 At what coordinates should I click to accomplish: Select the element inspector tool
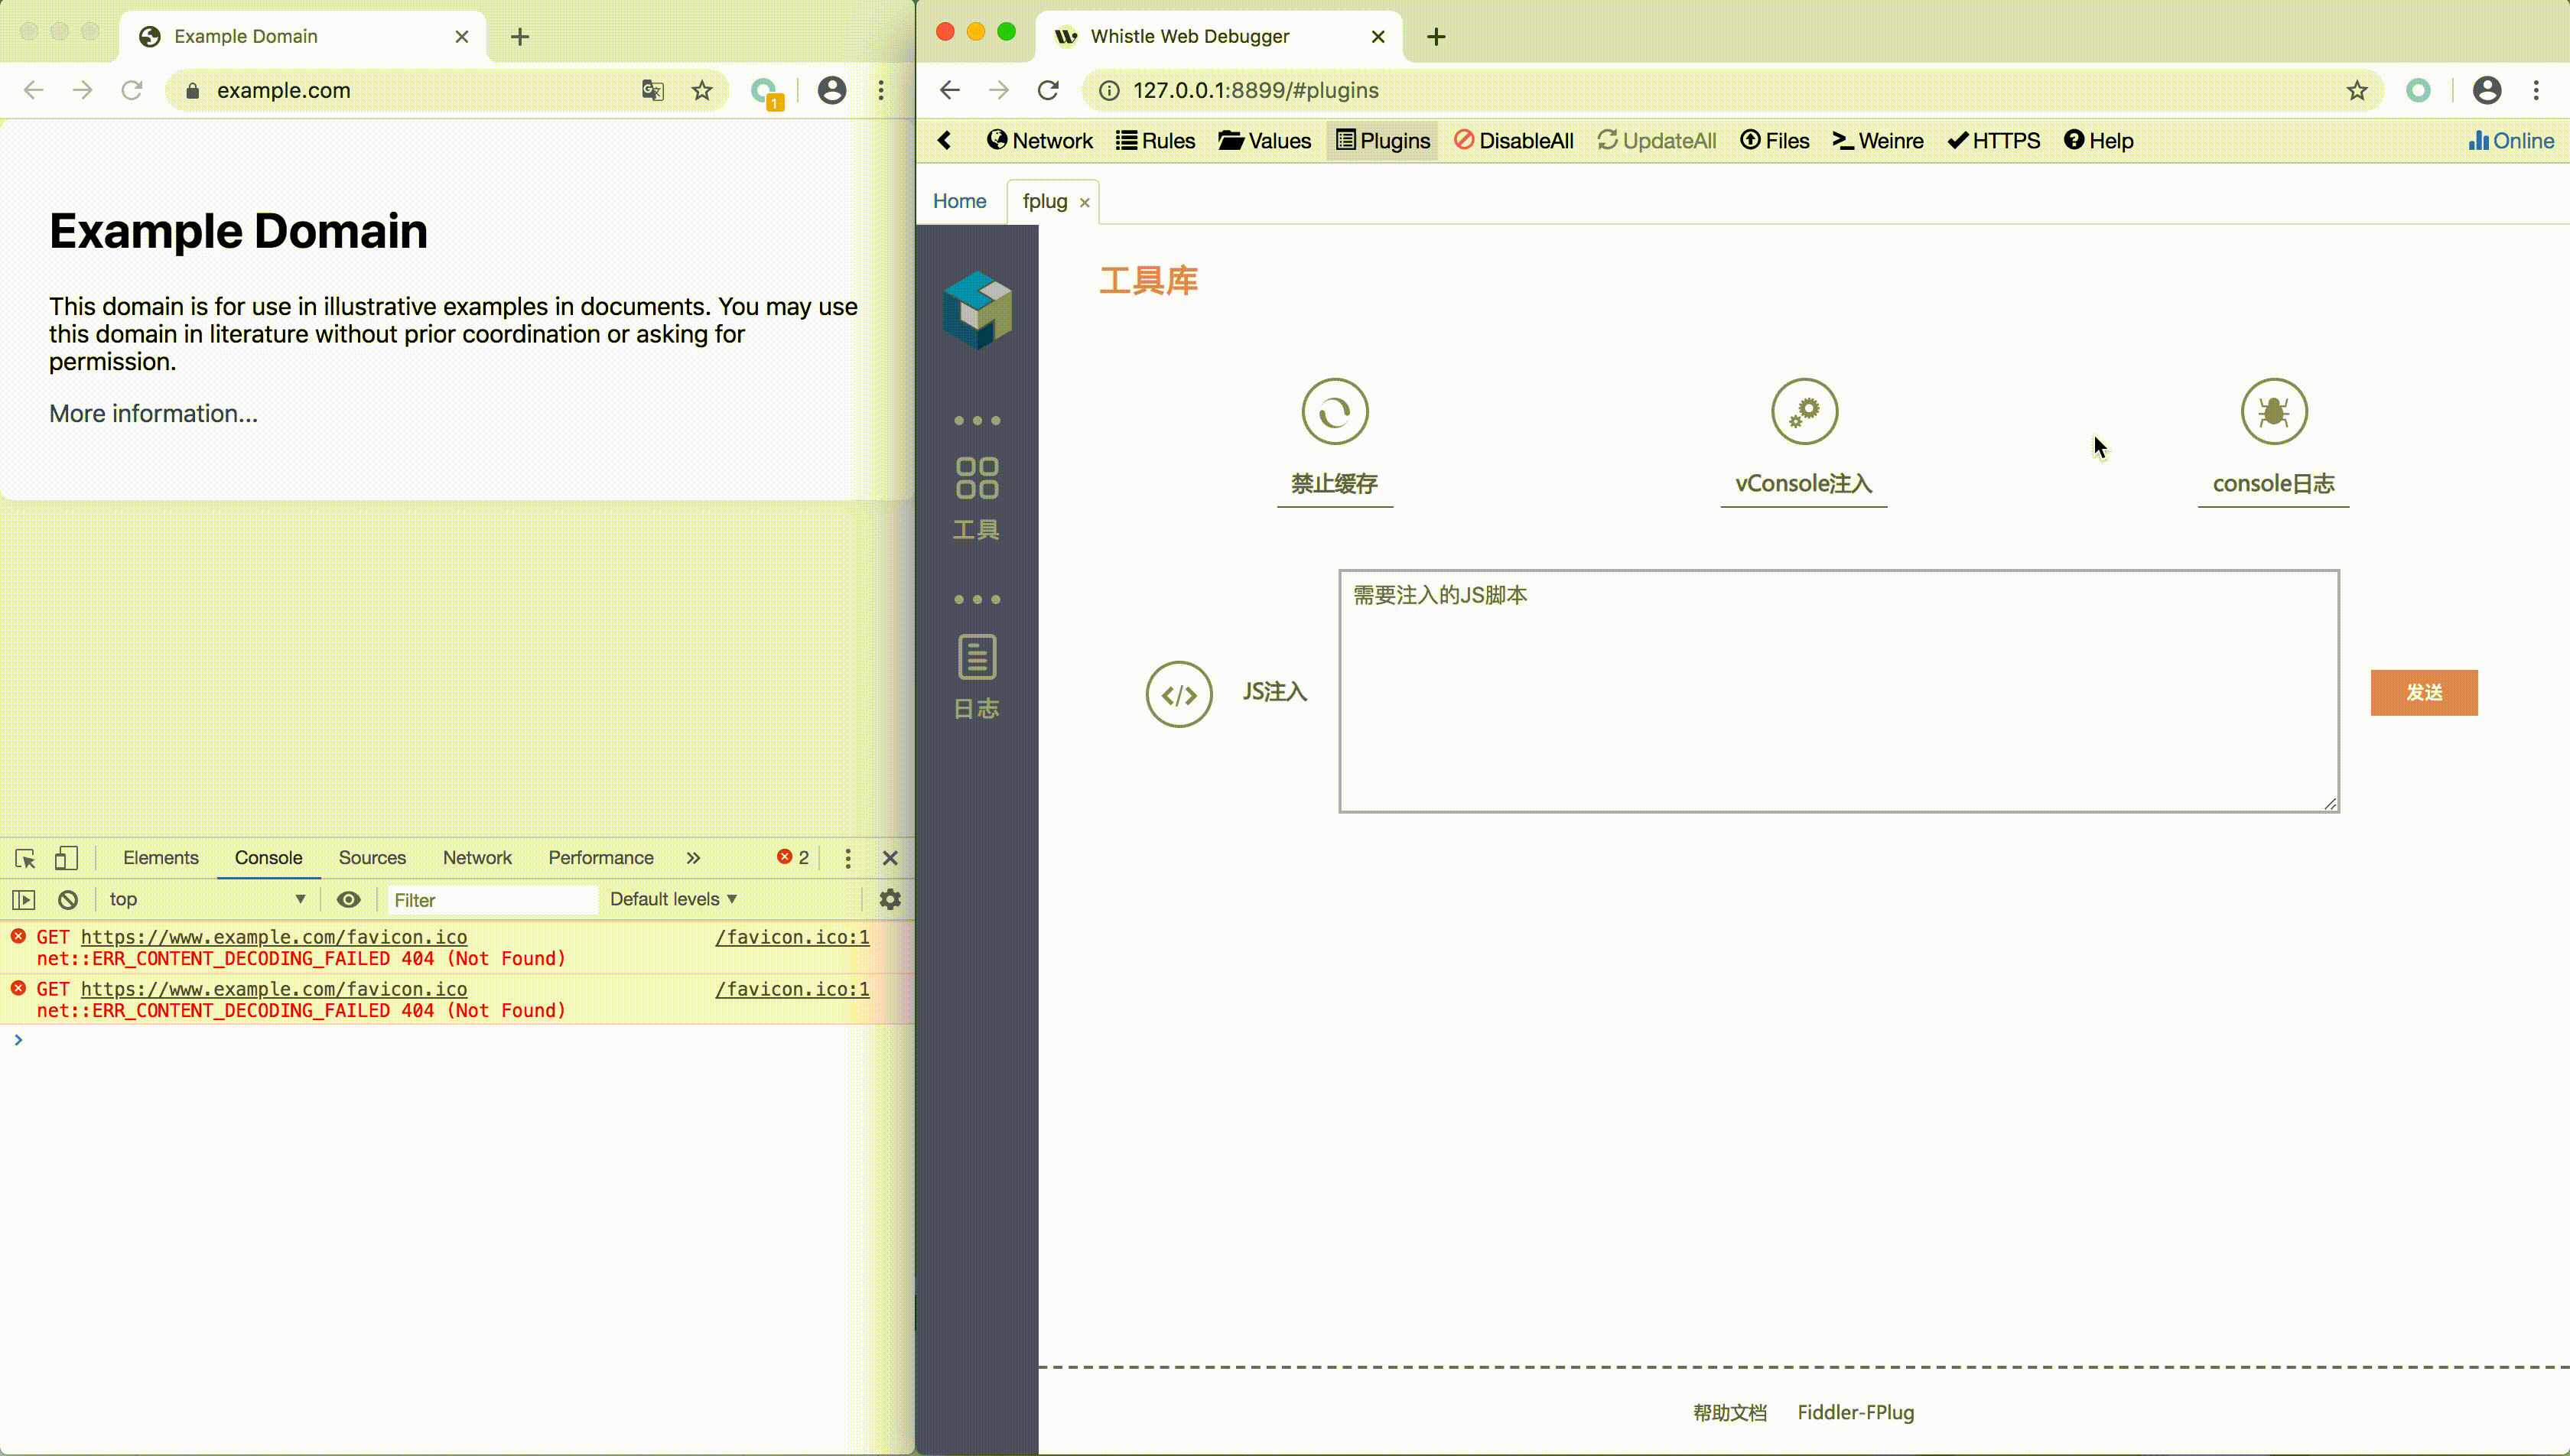pyautogui.click(x=26, y=858)
